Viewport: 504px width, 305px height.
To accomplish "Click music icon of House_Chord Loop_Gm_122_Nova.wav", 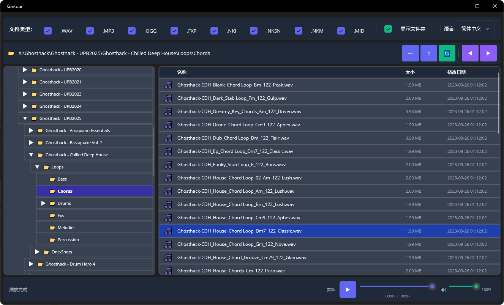I will [168, 244].
